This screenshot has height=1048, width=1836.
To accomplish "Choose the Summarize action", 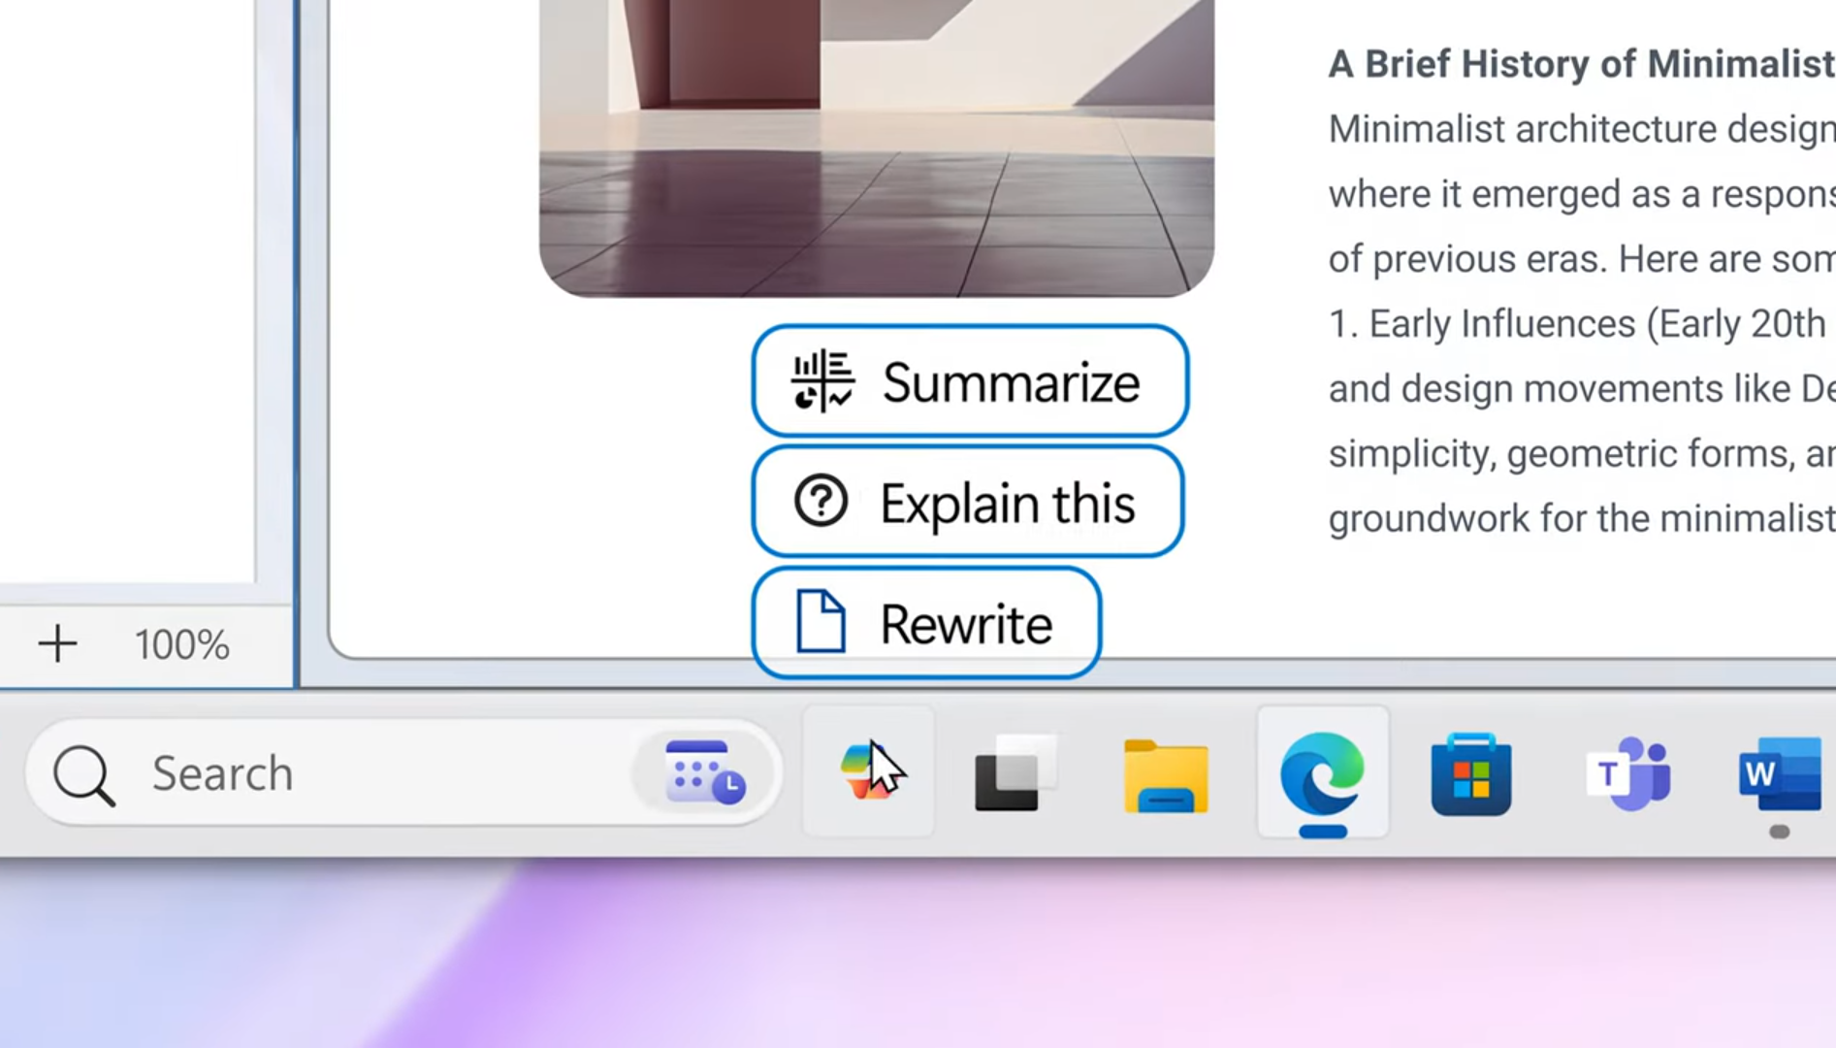I will pyautogui.click(x=970, y=381).
